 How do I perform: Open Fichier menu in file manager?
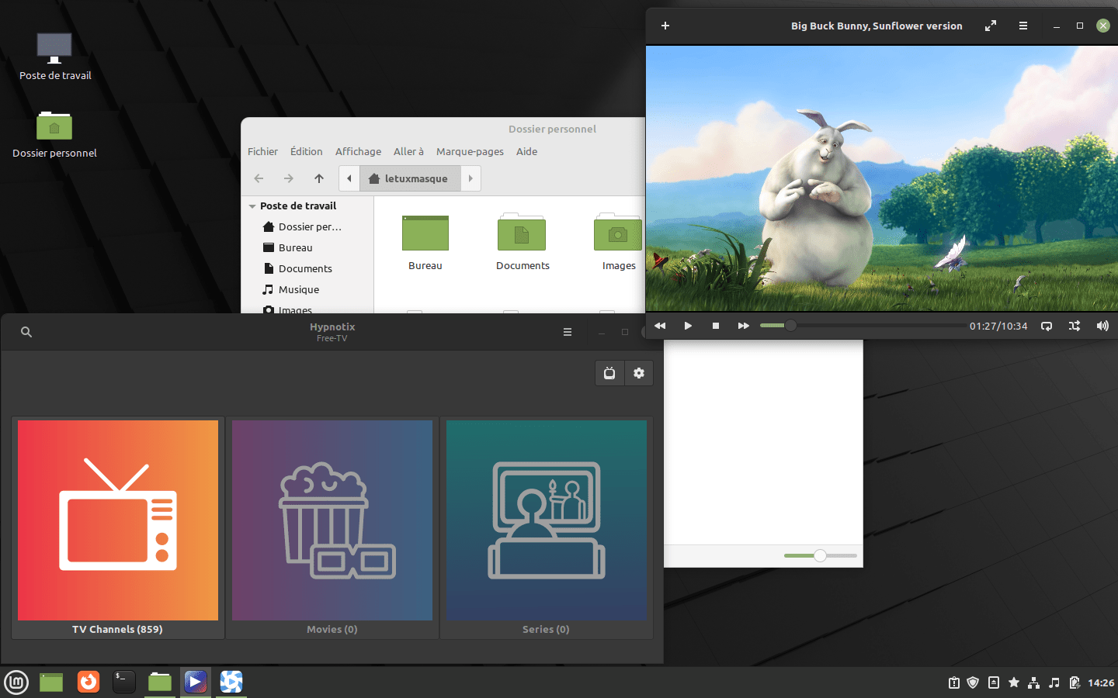point(262,151)
